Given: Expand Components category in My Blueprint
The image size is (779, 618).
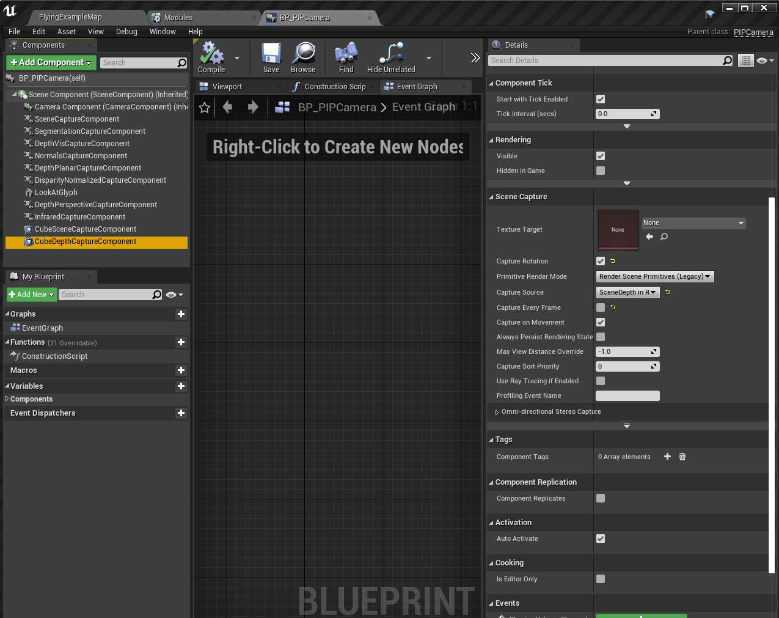Looking at the screenshot, I should click(7, 399).
